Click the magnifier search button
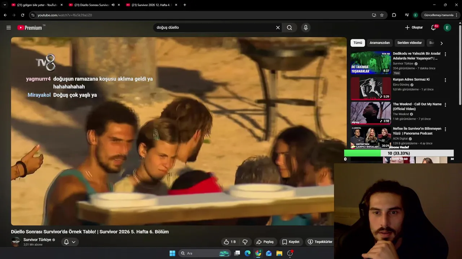This screenshot has height=259, width=462. coord(289,27)
